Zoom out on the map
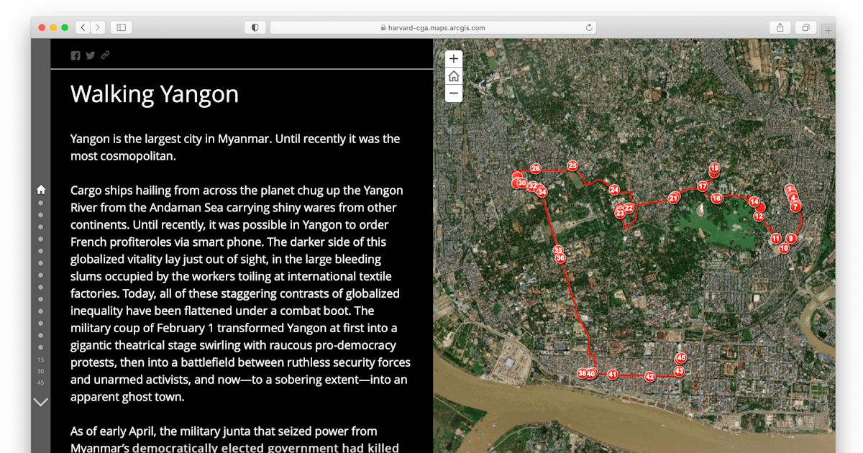863x453 pixels. 453,93
